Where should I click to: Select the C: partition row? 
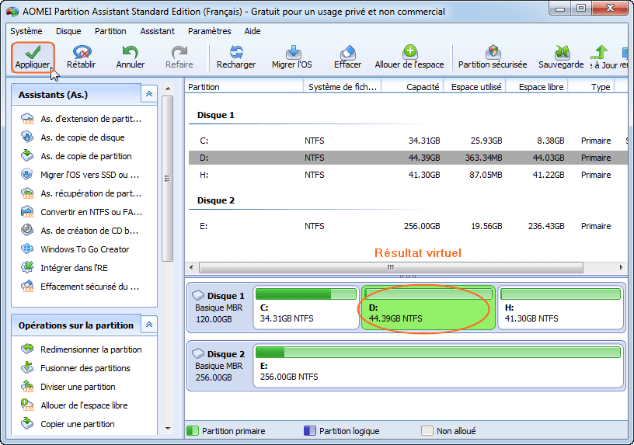click(409, 141)
